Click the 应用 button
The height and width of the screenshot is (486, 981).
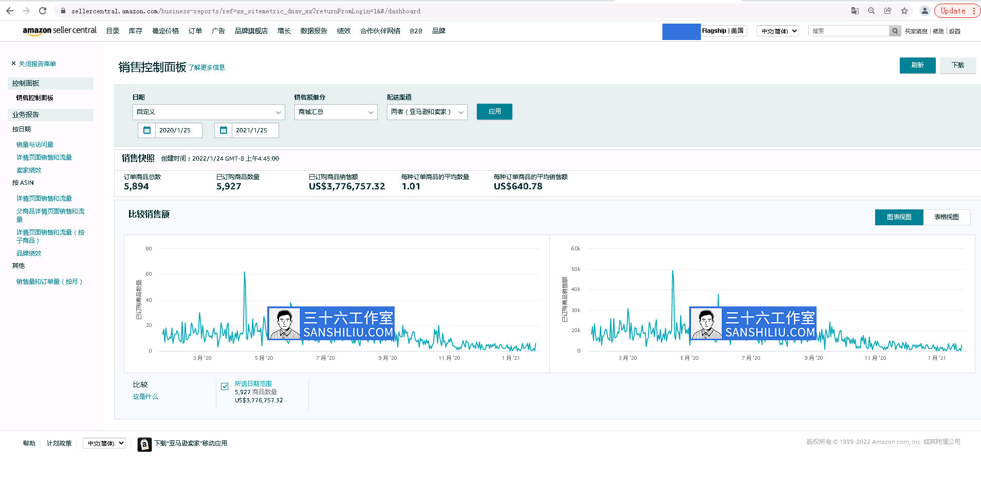(494, 111)
